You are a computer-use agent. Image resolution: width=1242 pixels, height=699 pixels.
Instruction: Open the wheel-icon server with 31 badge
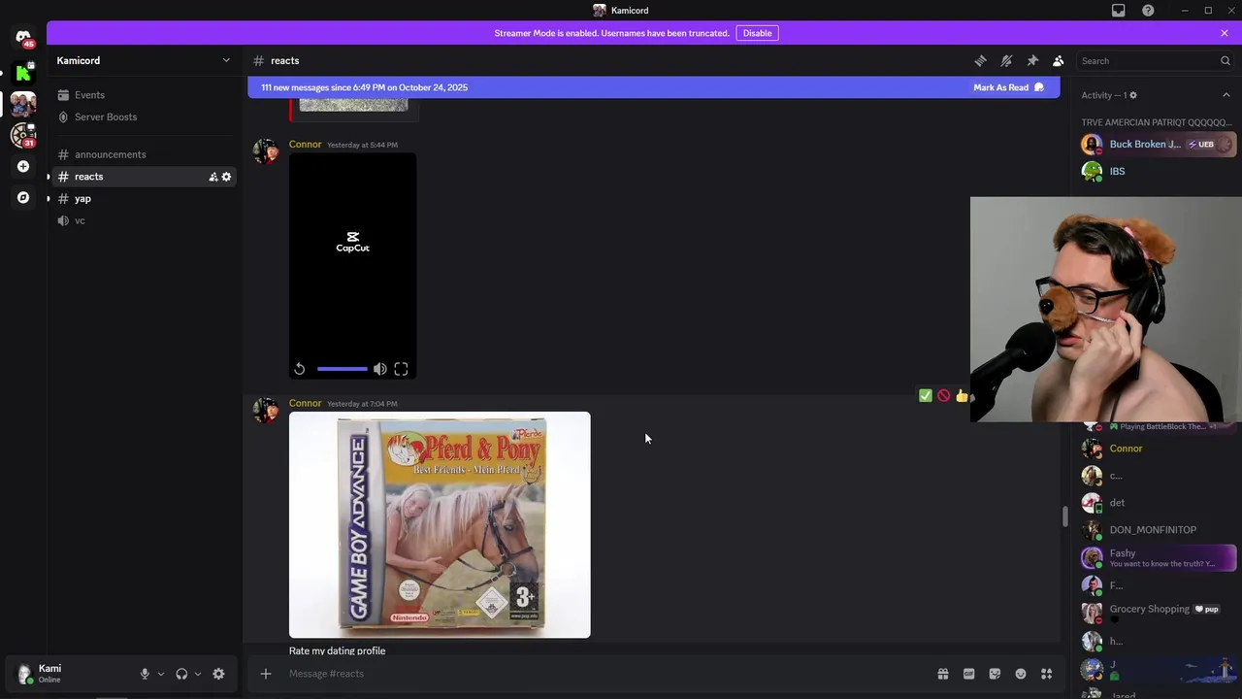click(x=23, y=135)
